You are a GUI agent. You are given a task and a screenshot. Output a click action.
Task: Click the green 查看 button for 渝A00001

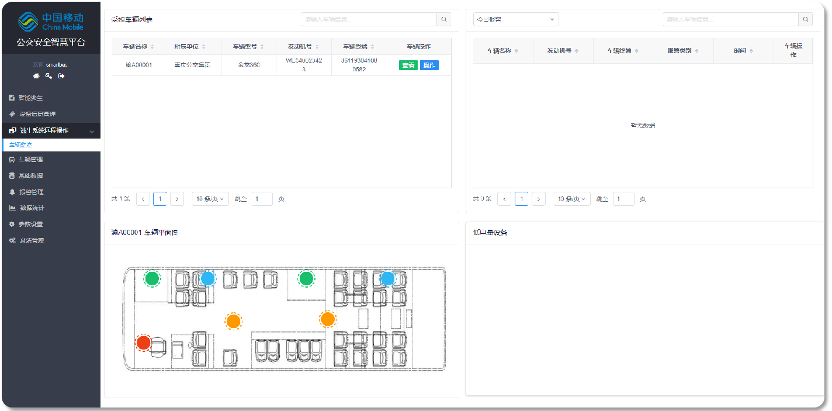point(408,65)
